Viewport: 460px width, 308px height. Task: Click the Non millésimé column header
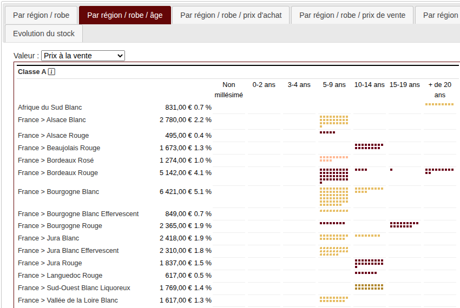228,90
